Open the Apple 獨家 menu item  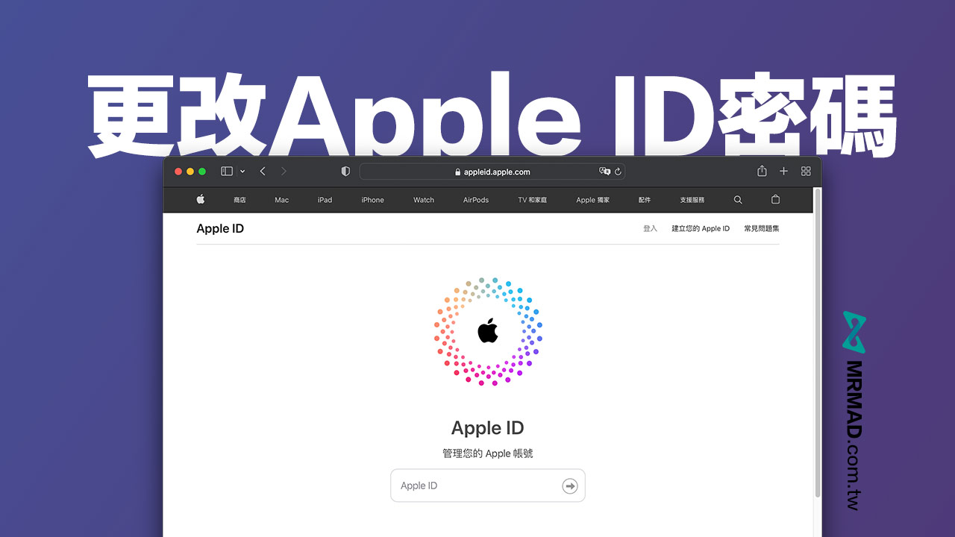click(593, 200)
